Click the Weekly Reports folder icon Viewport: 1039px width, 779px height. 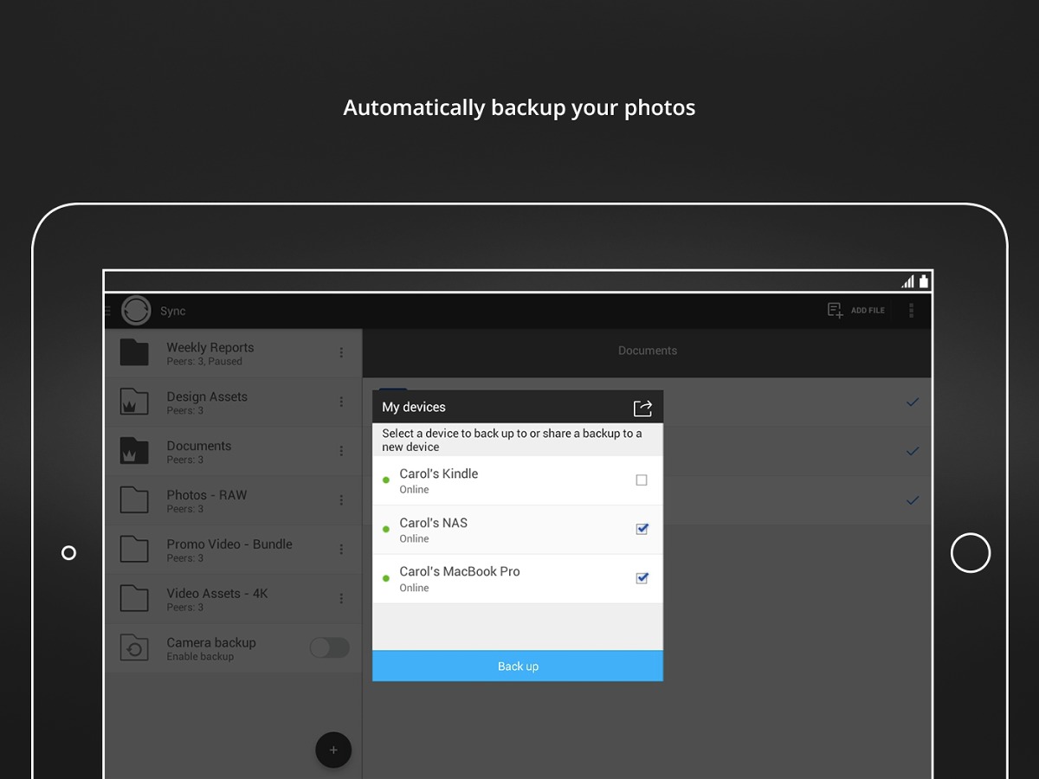tap(134, 353)
